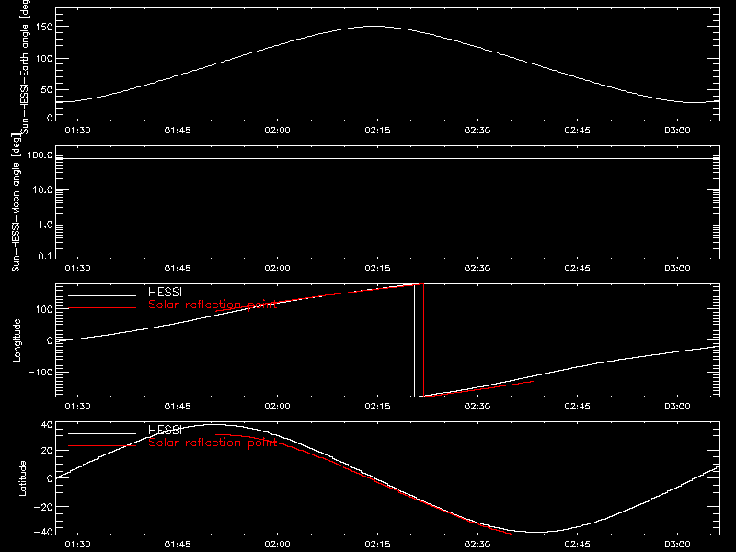
Task: Click 02:45 under the Latitude plot
Action: (578, 544)
